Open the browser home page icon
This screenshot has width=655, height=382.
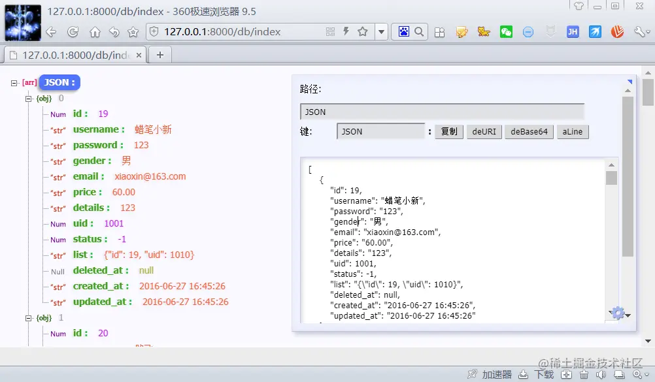[x=95, y=32]
